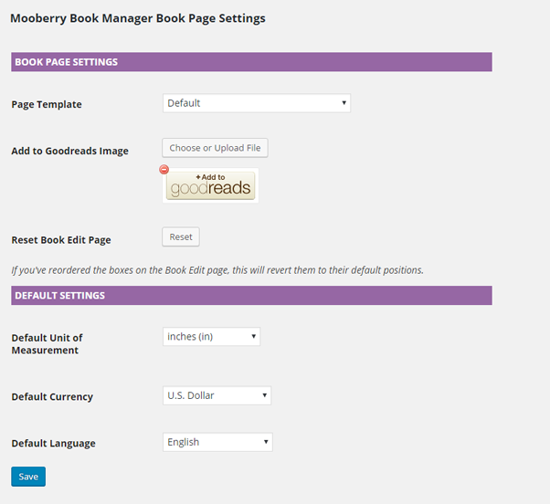Click the italic reorder boxes help text
The width and height of the screenshot is (550, 504).
pos(217,270)
